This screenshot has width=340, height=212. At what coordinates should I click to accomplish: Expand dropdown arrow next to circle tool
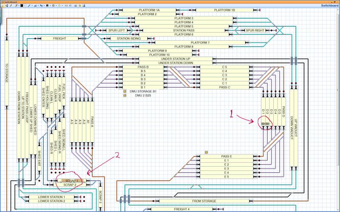pyautogui.click(x=63, y=6)
